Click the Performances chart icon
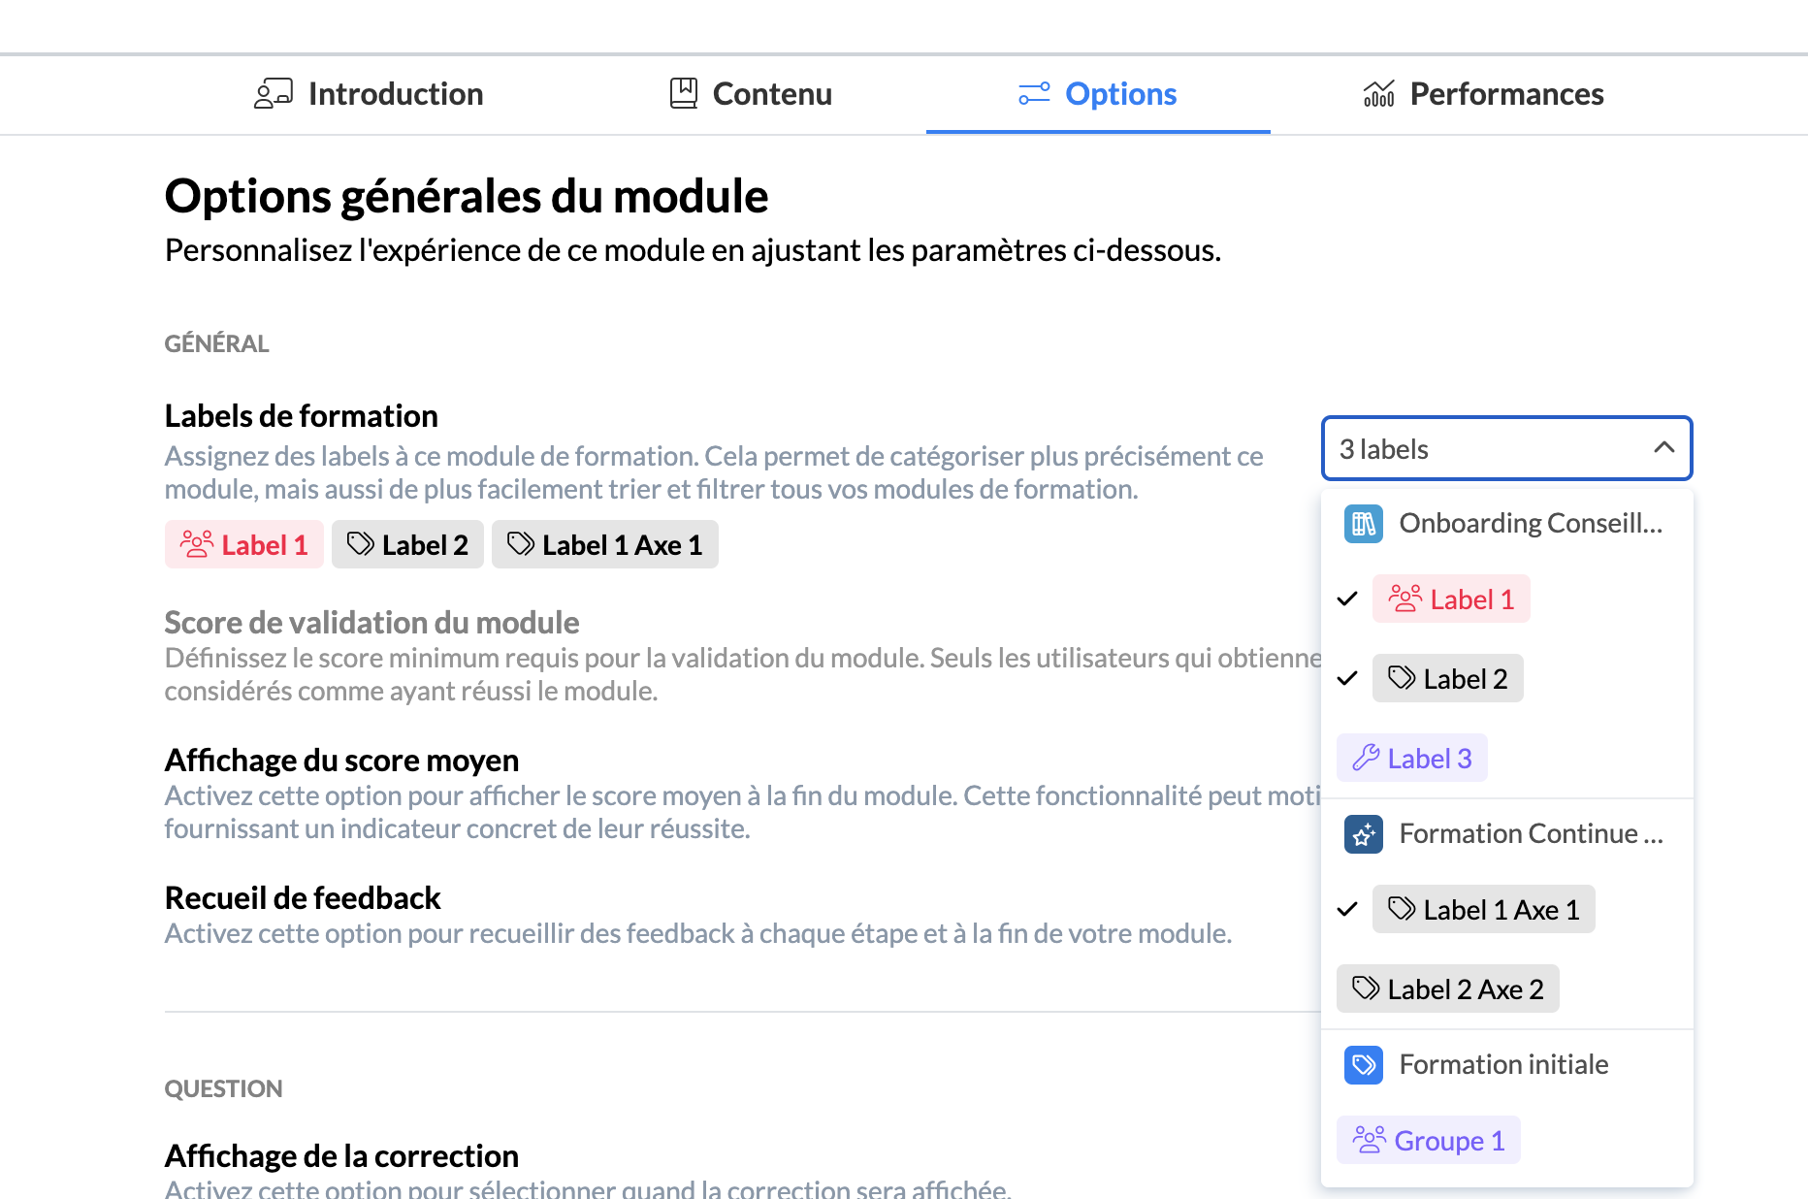 point(1378,94)
